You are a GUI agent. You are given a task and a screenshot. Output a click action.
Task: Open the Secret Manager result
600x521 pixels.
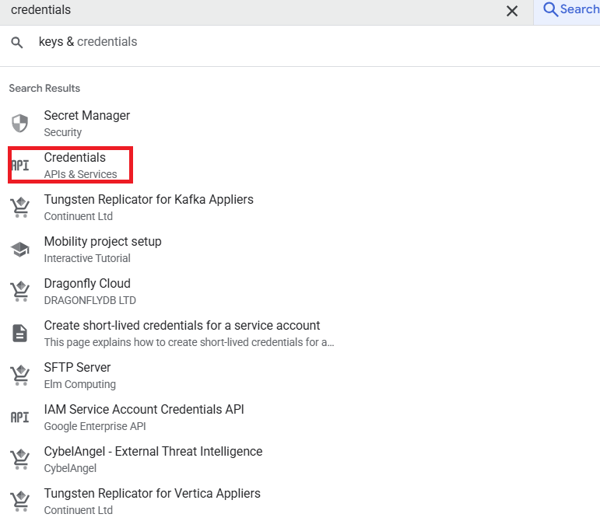[x=87, y=116]
